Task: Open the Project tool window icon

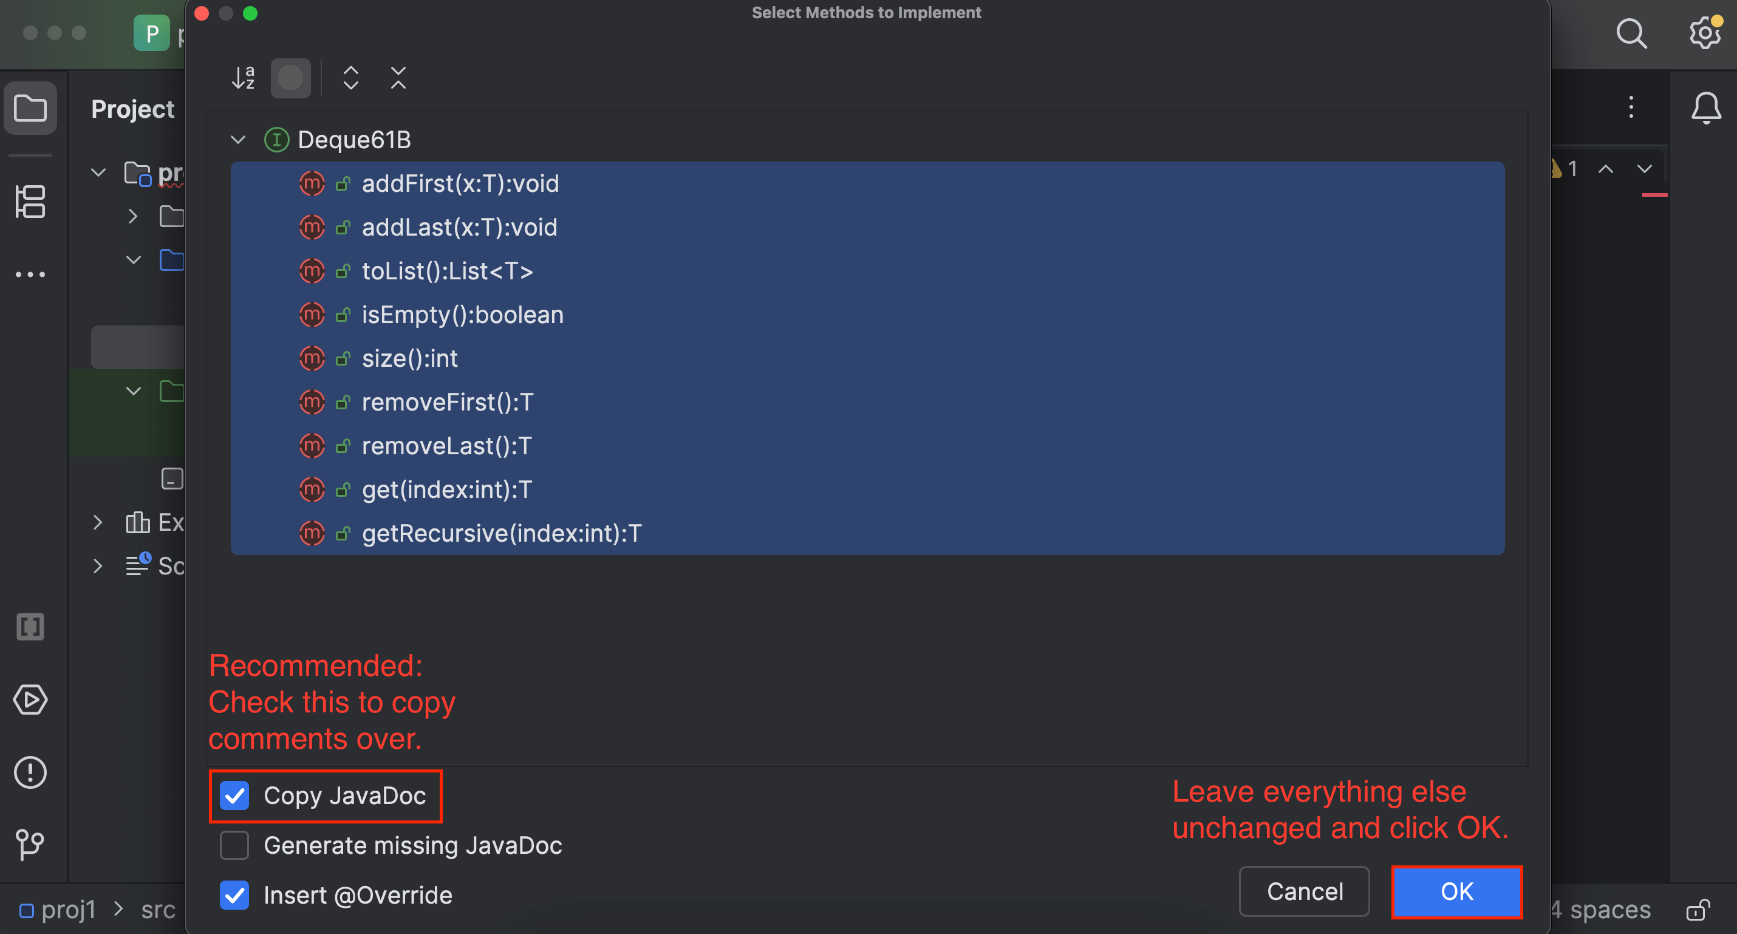Action: tap(30, 108)
